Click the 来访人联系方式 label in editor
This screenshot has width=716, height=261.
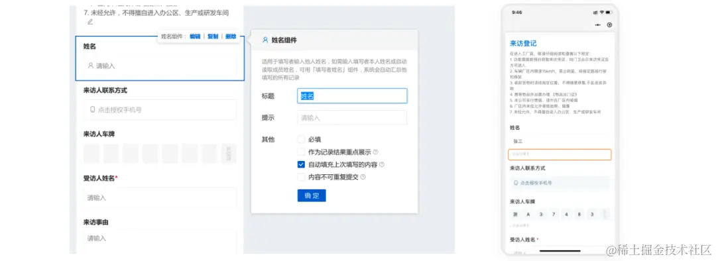[x=105, y=90]
